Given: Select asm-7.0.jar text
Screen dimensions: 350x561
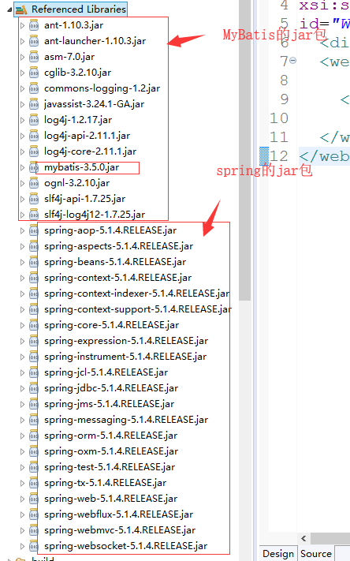Looking at the screenshot, I should pos(69,57).
